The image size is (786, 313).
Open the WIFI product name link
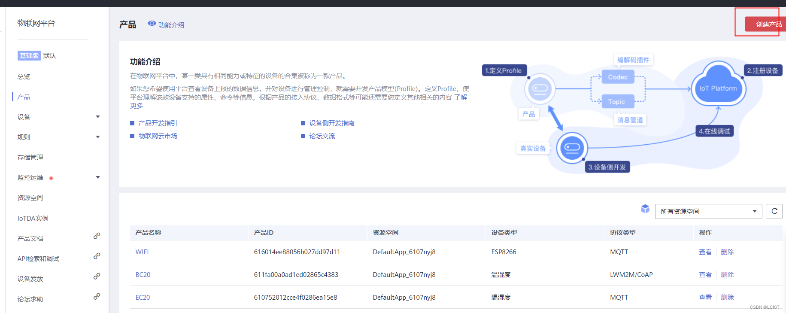point(142,252)
